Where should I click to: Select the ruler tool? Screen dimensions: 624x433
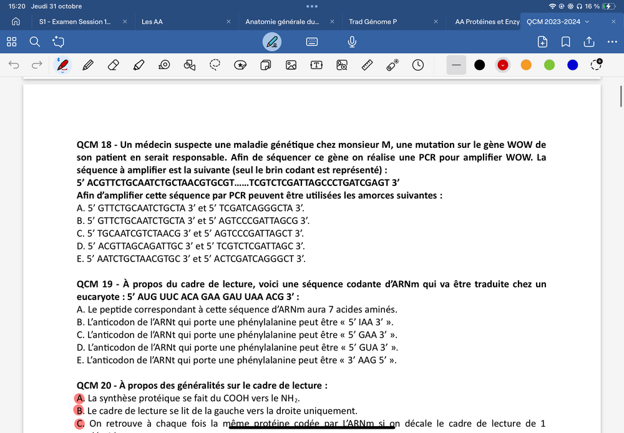coord(367,65)
